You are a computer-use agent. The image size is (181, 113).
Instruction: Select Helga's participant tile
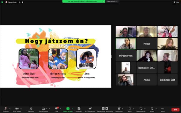(x=147, y=44)
